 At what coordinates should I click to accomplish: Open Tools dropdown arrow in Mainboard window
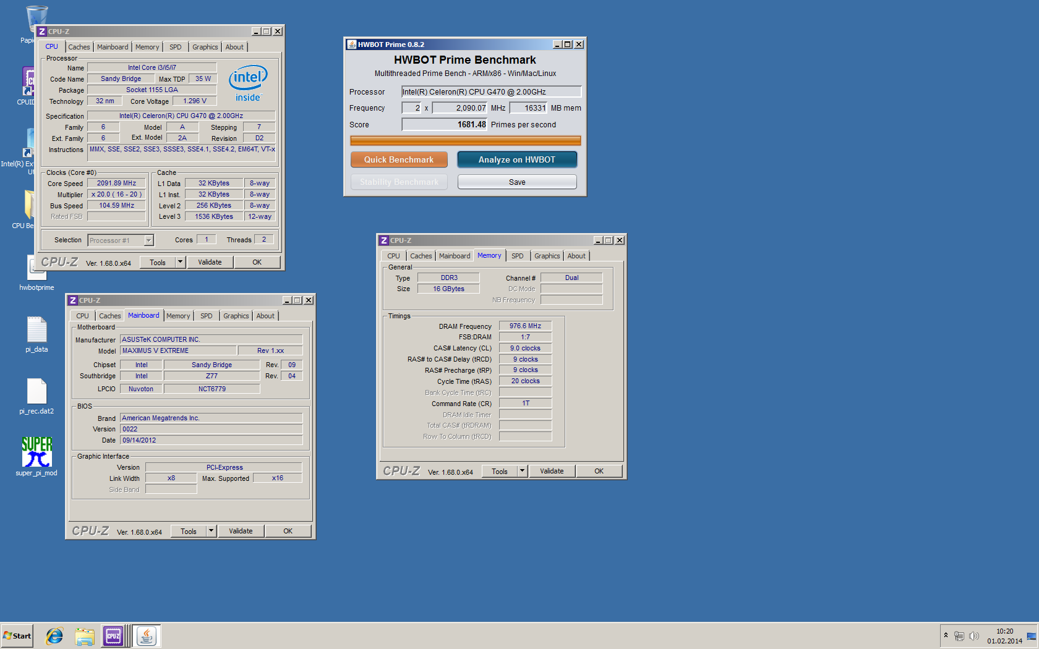click(x=211, y=531)
